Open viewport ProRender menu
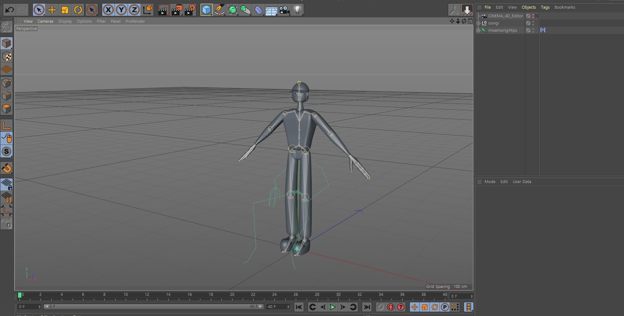The width and height of the screenshot is (624, 316). pos(135,21)
